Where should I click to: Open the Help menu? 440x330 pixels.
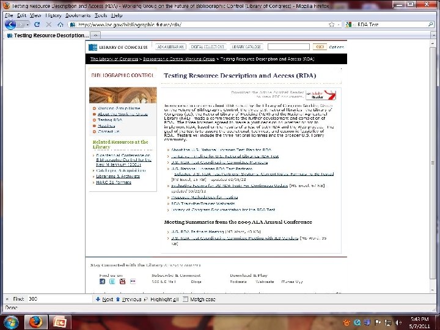coord(117,15)
